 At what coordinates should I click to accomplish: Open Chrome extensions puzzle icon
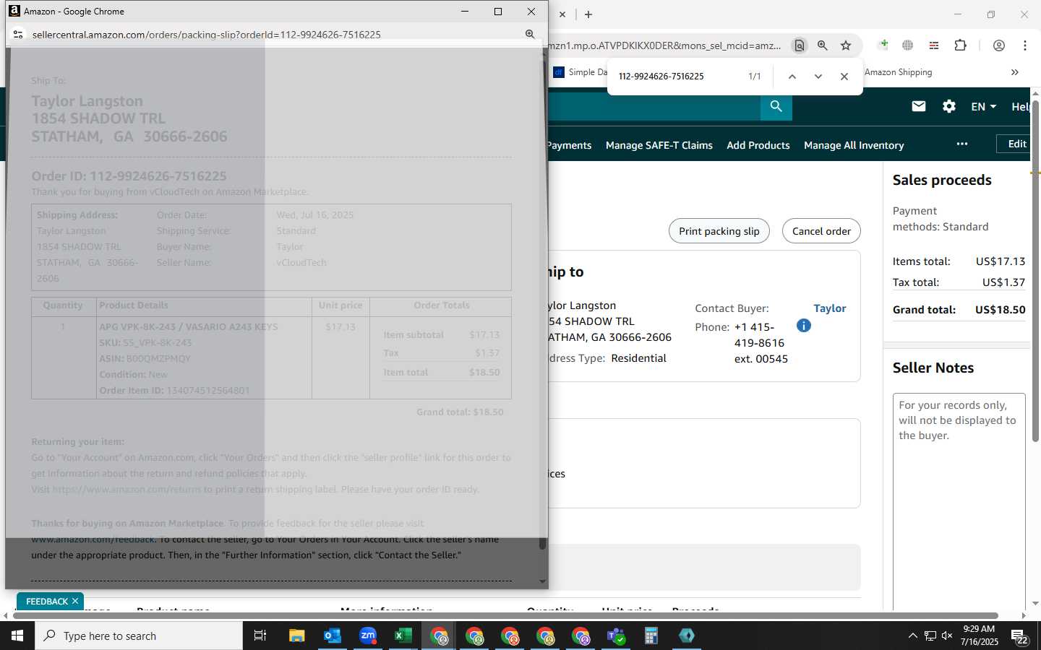click(x=960, y=45)
